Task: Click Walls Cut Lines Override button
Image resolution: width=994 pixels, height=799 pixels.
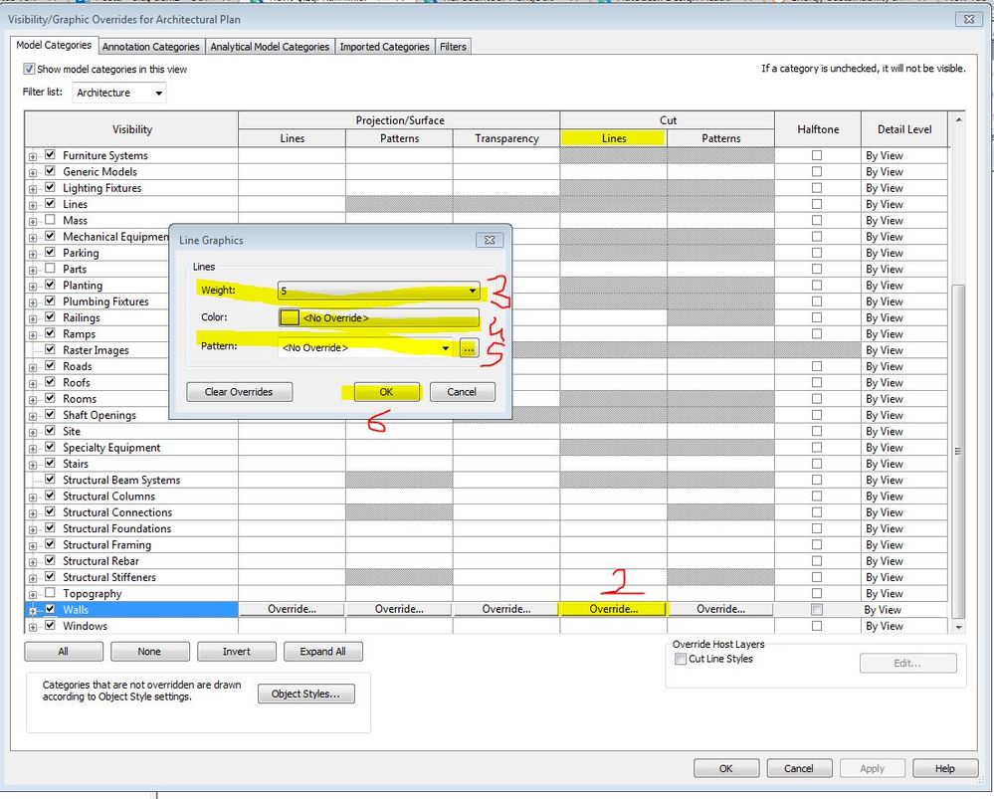Action: [613, 609]
